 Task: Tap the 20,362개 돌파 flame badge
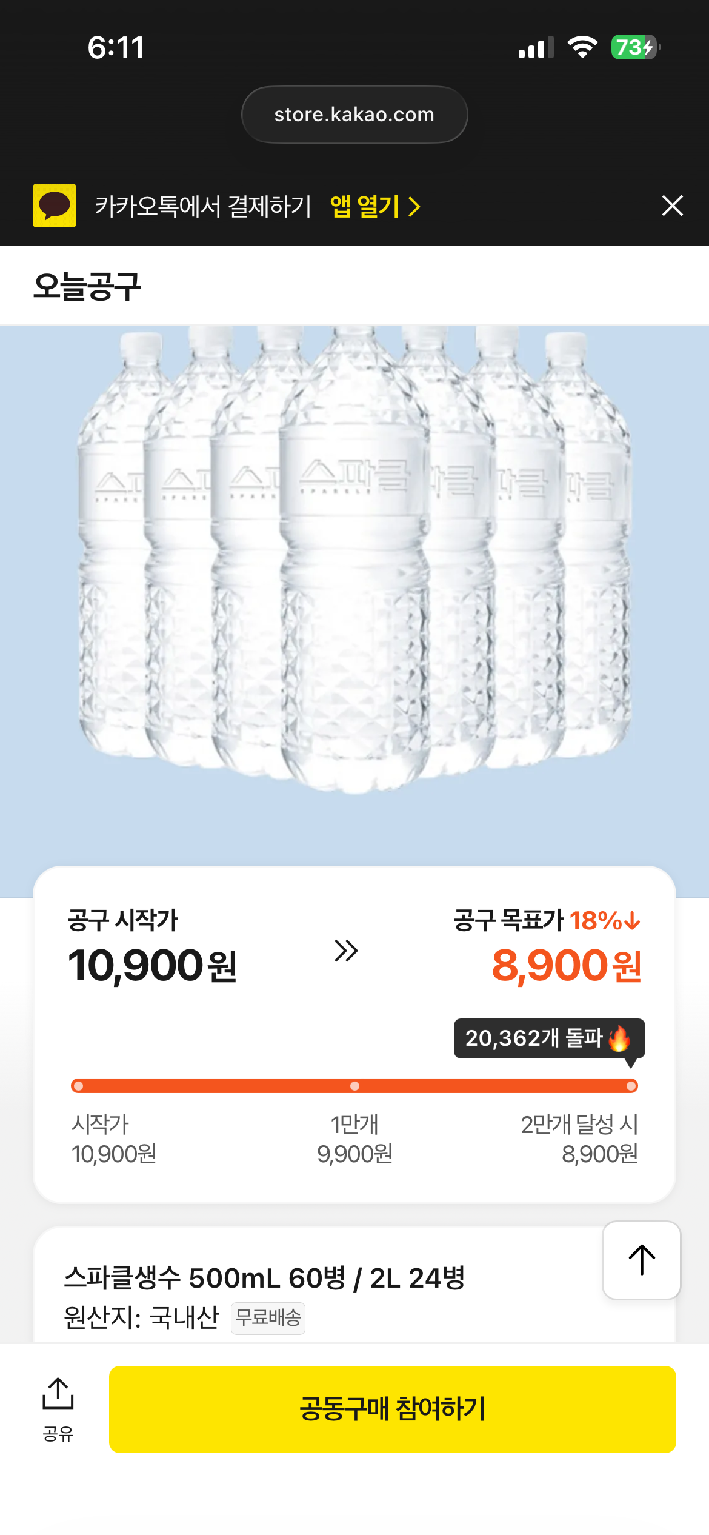pos(549,1038)
